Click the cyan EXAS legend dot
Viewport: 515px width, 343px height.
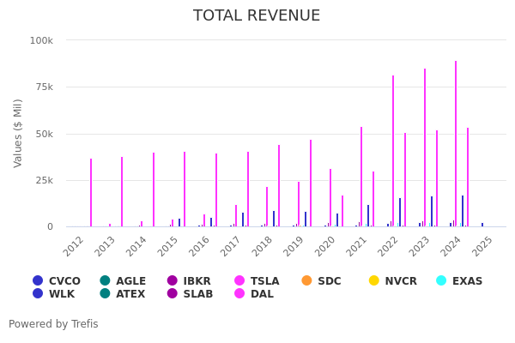[441, 281]
